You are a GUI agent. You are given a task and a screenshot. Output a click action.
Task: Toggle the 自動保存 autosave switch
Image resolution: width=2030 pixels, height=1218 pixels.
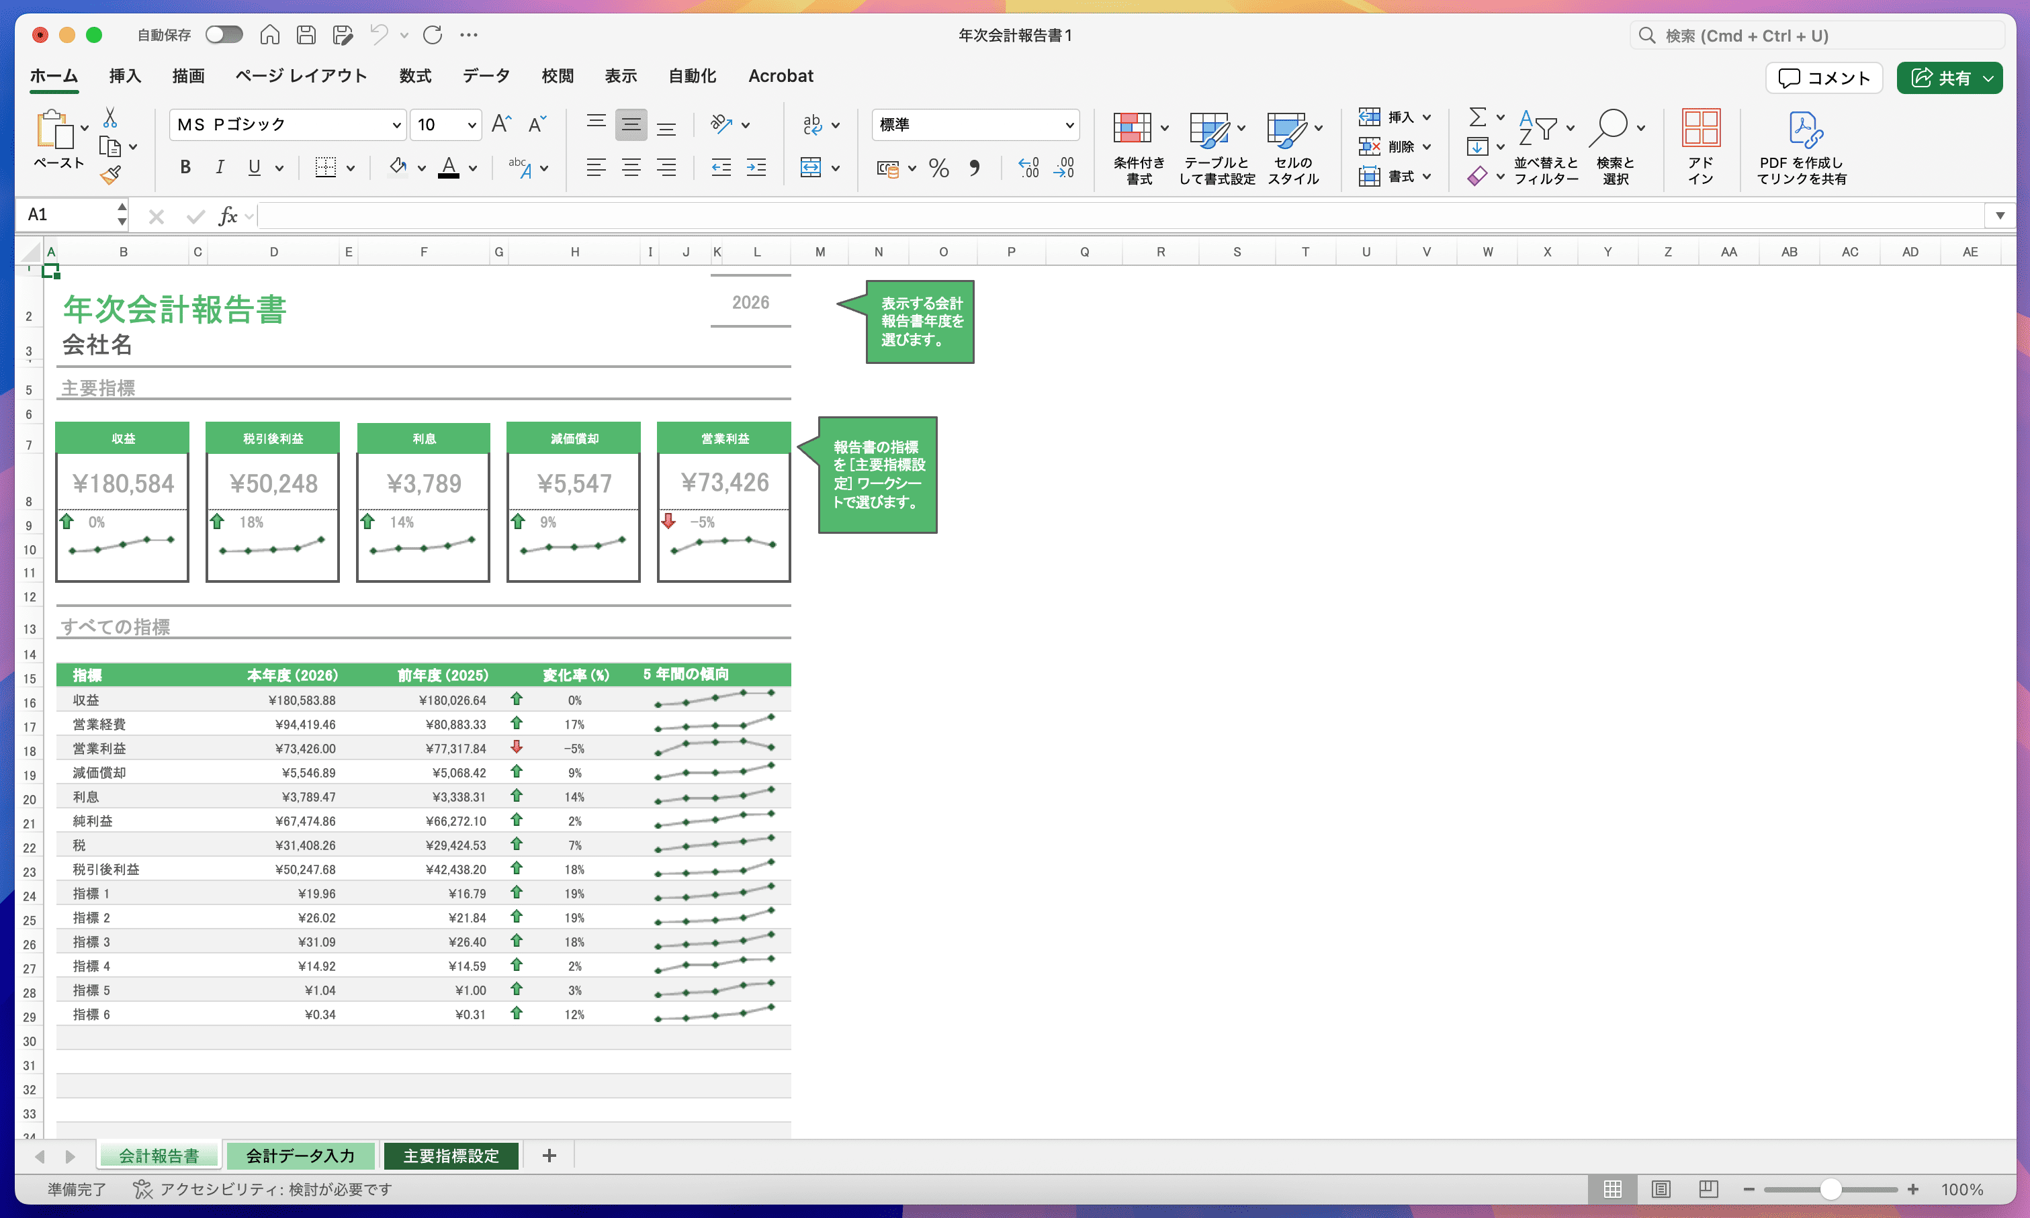[x=224, y=34]
